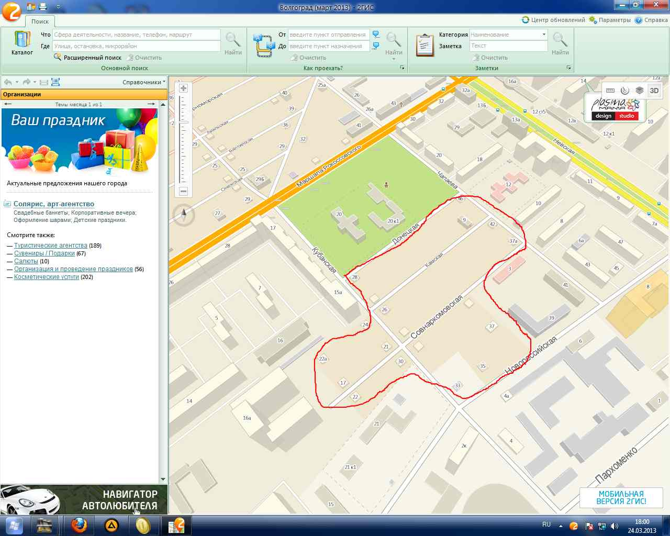
Task: Open the map layers icon
Action: tap(639, 91)
